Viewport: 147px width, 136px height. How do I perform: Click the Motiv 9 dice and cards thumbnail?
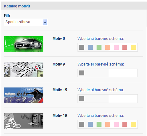[24, 70]
